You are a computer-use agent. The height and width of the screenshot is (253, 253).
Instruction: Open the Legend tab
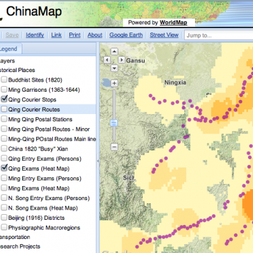tap(10, 49)
